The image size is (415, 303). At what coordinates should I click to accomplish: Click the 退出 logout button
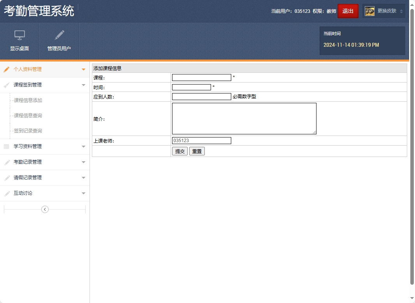[348, 11]
